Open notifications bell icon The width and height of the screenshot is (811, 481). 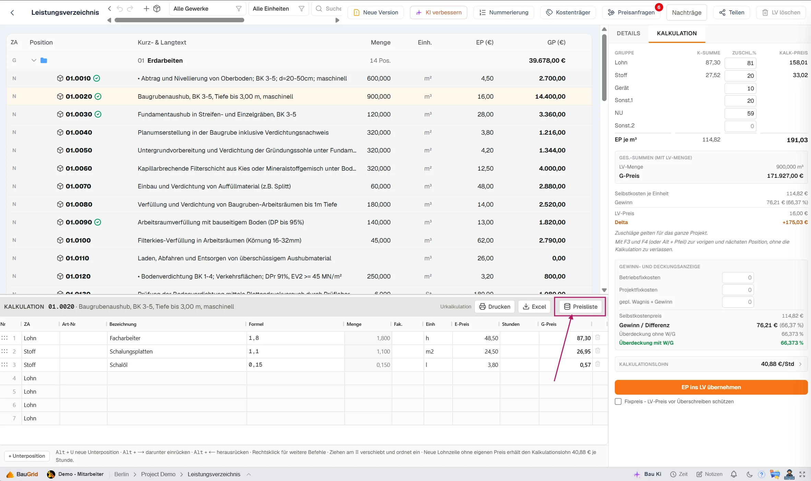734,474
